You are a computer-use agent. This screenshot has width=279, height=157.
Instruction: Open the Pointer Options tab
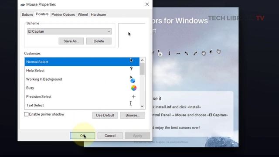point(63,14)
